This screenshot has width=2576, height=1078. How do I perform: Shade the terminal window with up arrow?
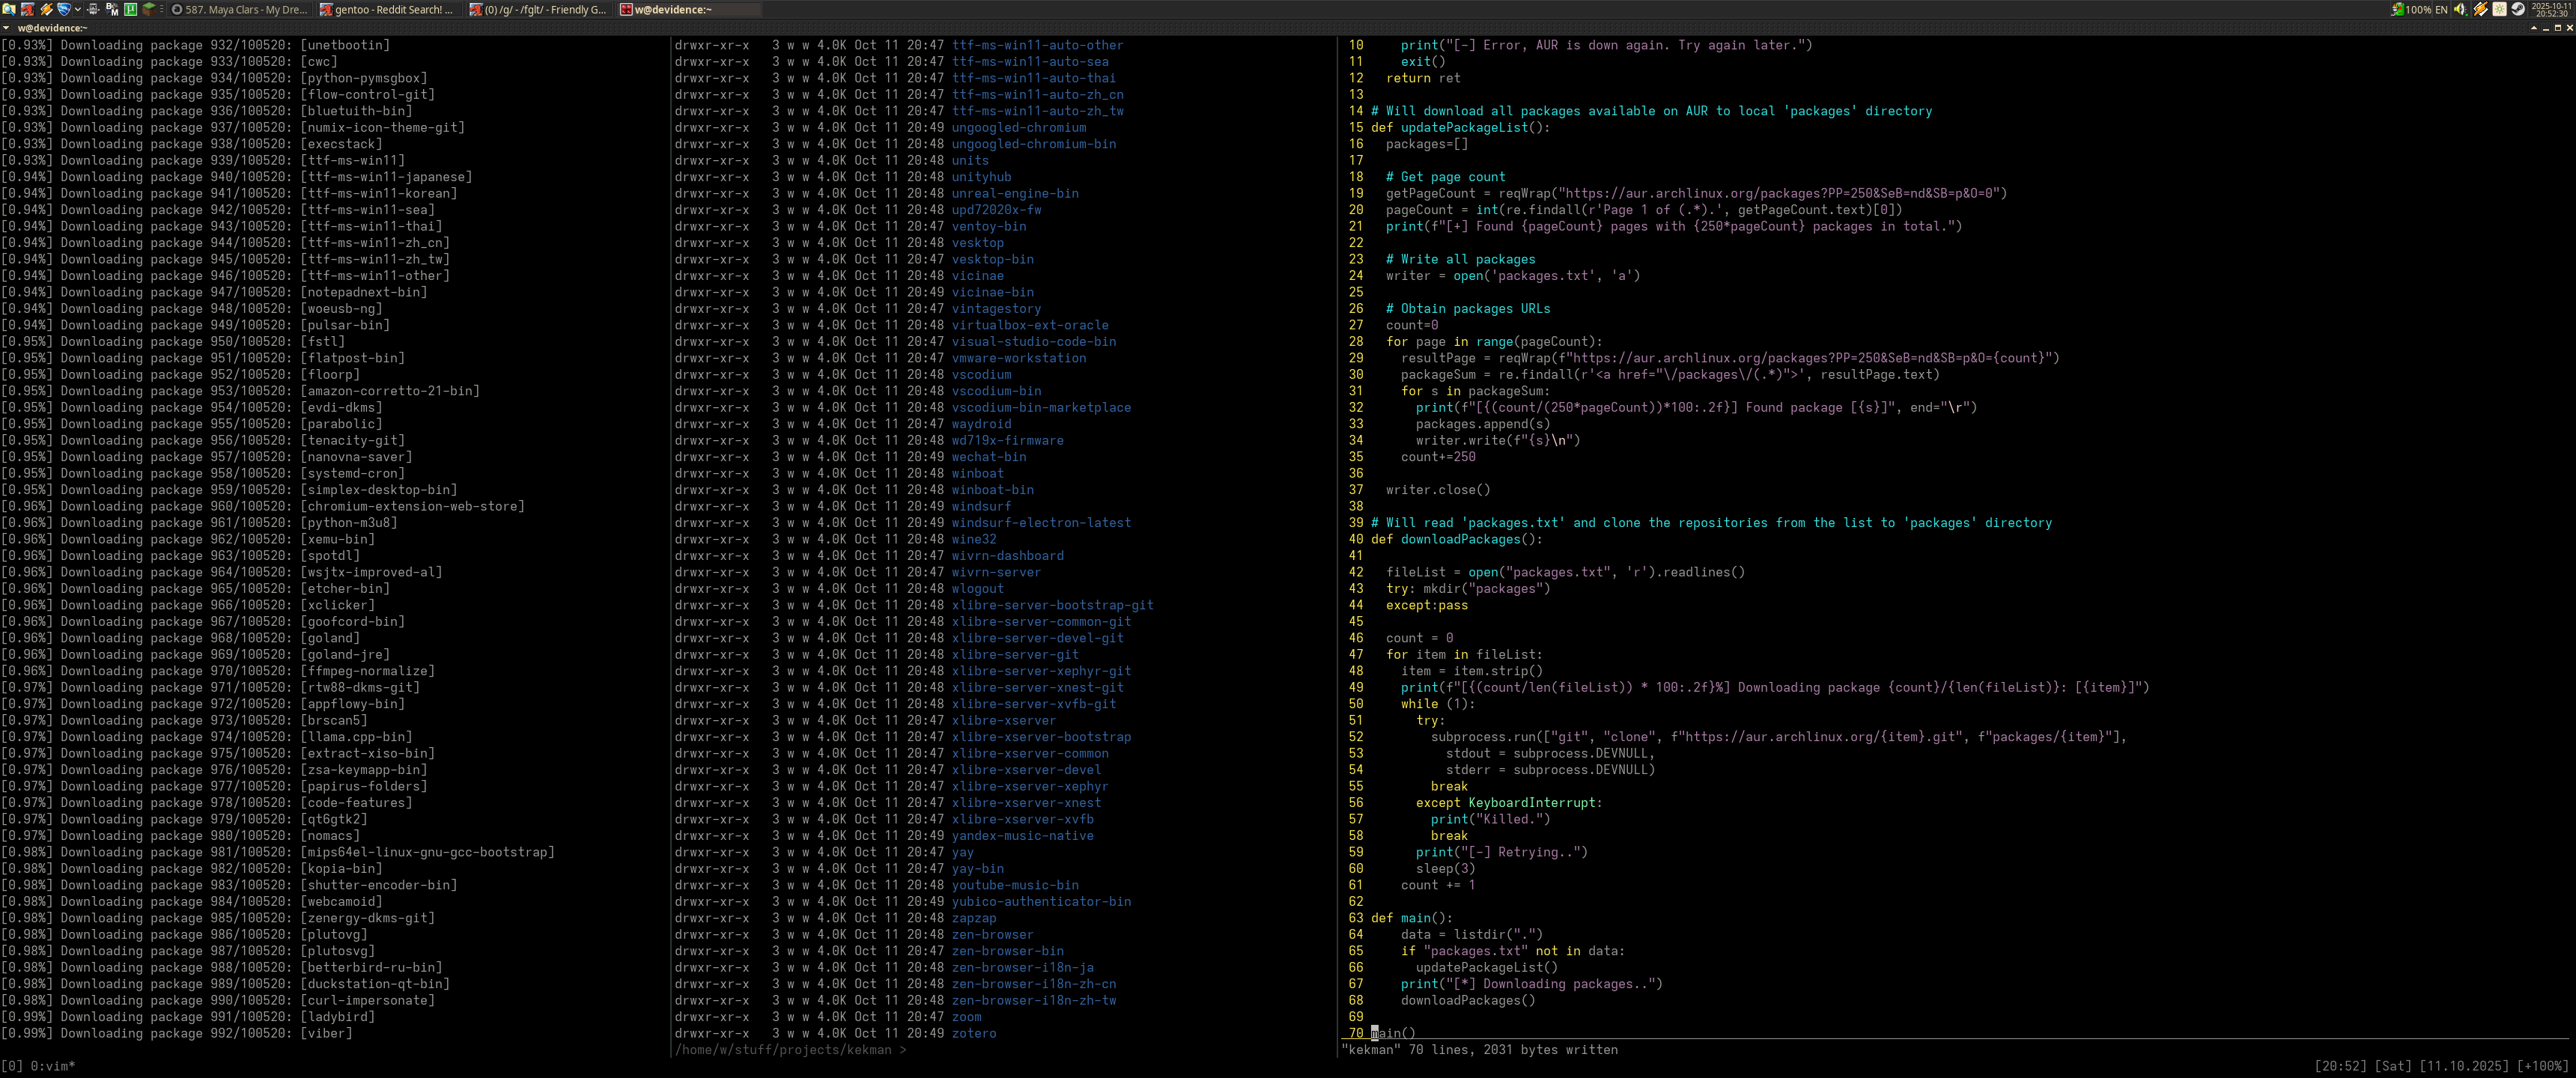click(2533, 28)
